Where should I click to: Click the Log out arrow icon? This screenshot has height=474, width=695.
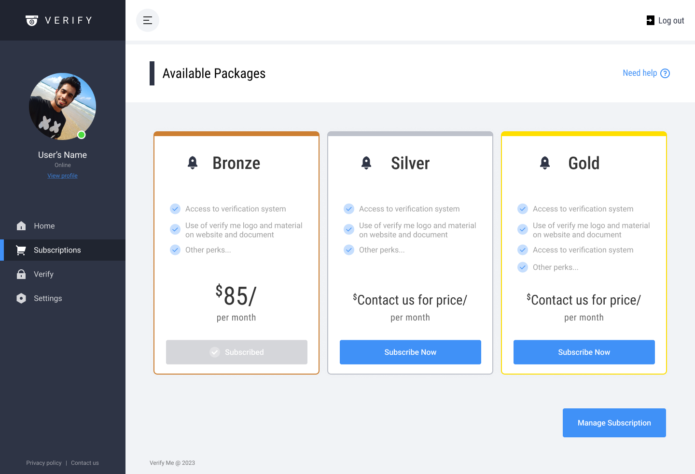[x=651, y=20]
